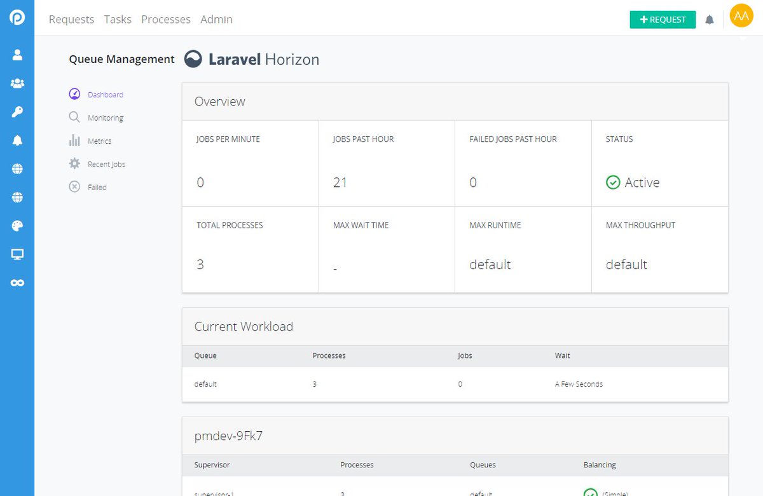763x496 pixels.
Task: Click the Recent Jobs gear icon
Action: [75, 163]
